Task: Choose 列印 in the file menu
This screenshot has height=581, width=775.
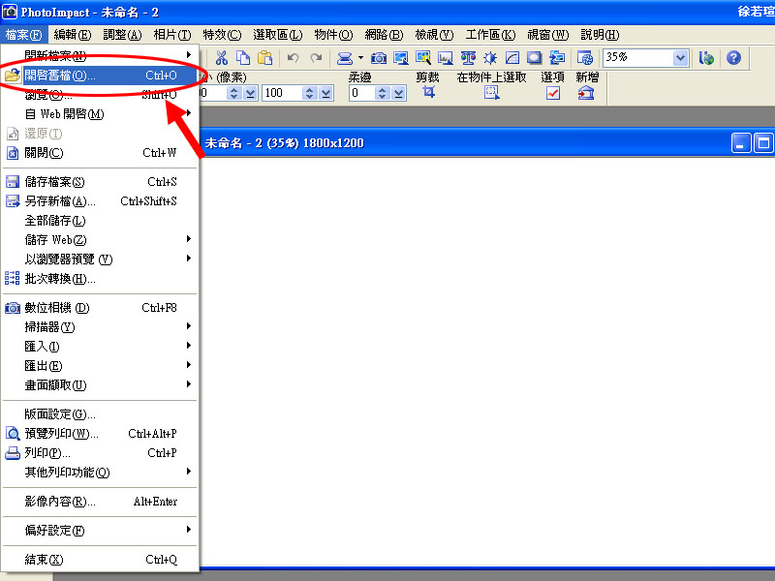Action: (x=101, y=452)
